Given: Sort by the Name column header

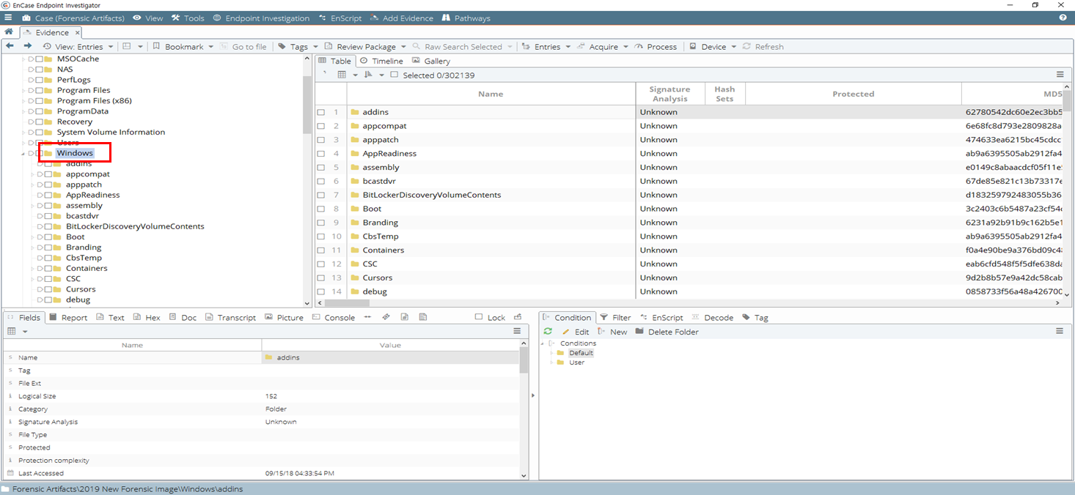Looking at the screenshot, I should click(x=491, y=94).
